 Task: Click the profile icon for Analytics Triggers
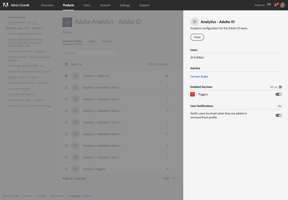pyautogui.click(x=75, y=169)
